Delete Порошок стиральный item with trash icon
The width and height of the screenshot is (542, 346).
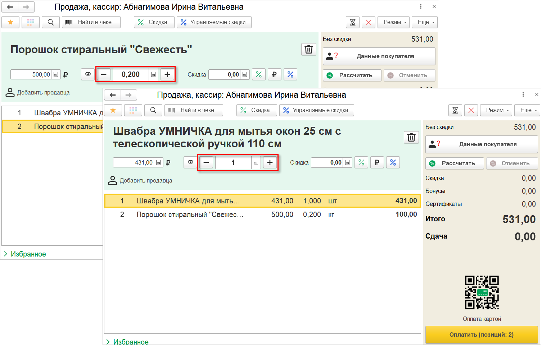[x=308, y=49]
